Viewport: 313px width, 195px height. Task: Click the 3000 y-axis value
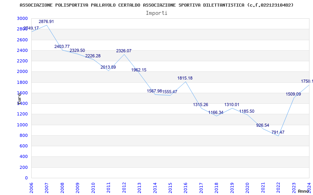(22, 18)
